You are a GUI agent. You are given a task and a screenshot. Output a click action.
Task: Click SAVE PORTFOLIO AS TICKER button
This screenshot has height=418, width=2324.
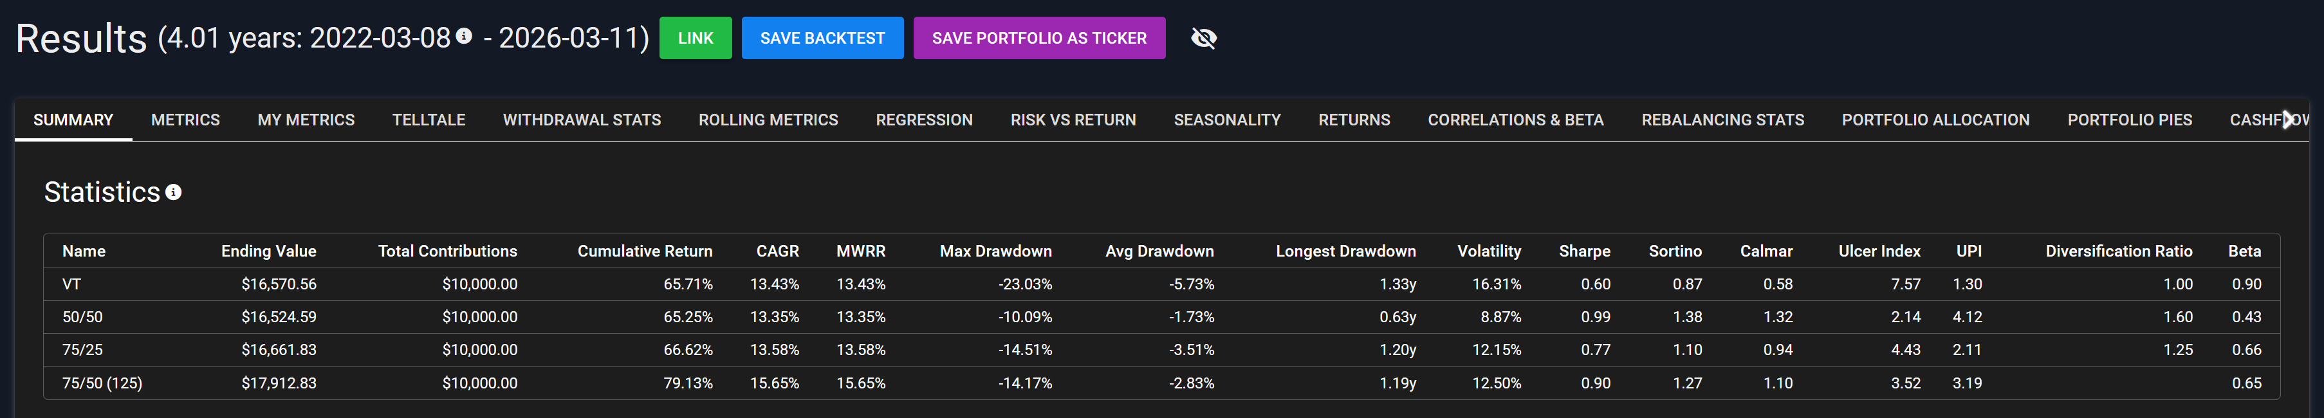pos(1038,38)
